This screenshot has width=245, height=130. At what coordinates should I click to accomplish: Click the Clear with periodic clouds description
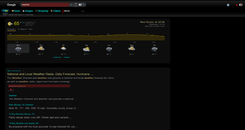155,26
